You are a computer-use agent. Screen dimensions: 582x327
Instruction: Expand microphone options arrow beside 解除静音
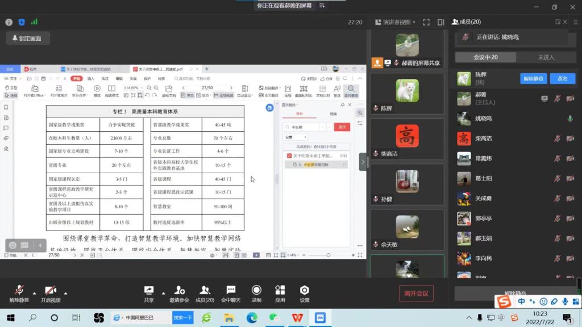tap(34, 293)
